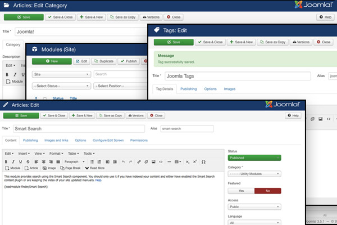Image resolution: width=337 pixels, height=225 pixels.
Task: Open the Category dropdown showing Utility Modules
Action: (x=254, y=174)
